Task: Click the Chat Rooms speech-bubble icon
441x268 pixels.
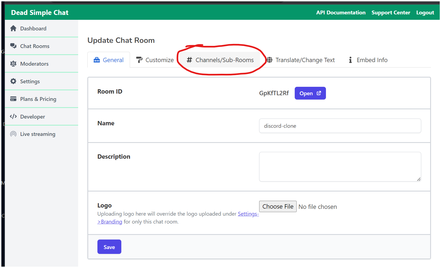Action: (13, 46)
